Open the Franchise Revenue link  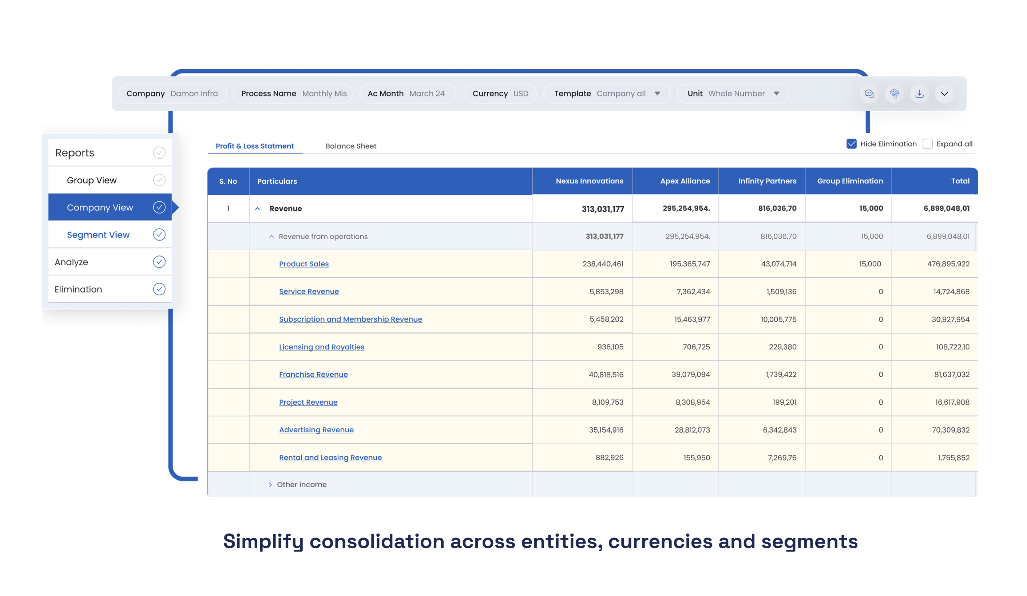(313, 374)
